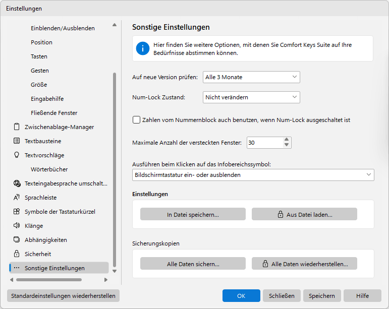Go to the Textvorschläge settings
This screenshot has height=309, width=389.
[44, 155]
